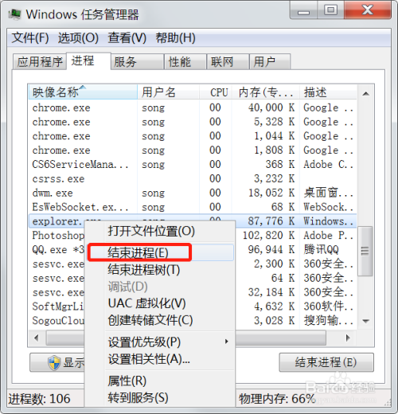Click the vertical scrollbar thumb

tap(365, 251)
